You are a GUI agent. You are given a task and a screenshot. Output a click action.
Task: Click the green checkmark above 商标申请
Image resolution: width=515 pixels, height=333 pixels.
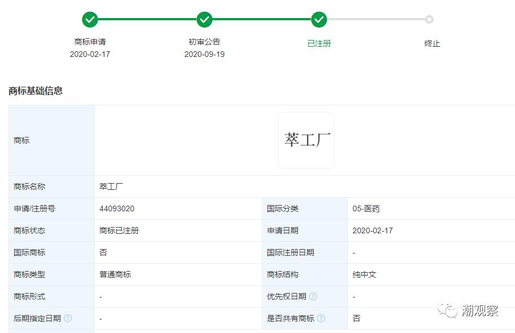click(x=90, y=19)
